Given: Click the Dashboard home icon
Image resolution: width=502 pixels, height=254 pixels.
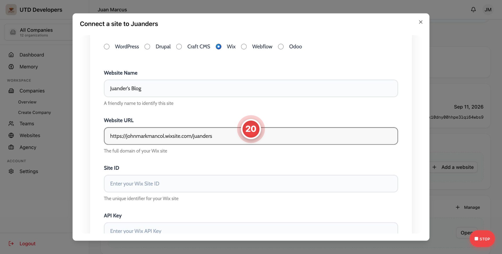Looking at the screenshot, I should (x=11, y=55).
